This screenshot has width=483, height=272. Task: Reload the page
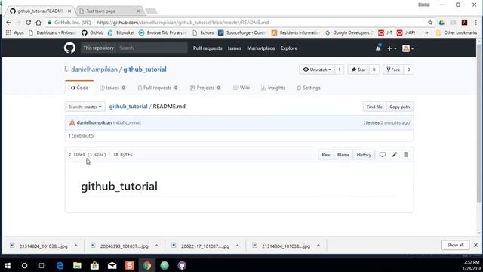click(x=29, y=23)
